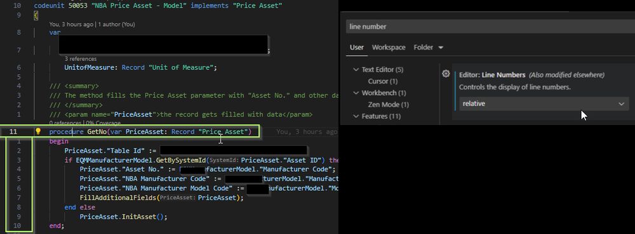
Task: Click the 'UnitofMeasure: Record' variable line
Action: tap(140, 67)
